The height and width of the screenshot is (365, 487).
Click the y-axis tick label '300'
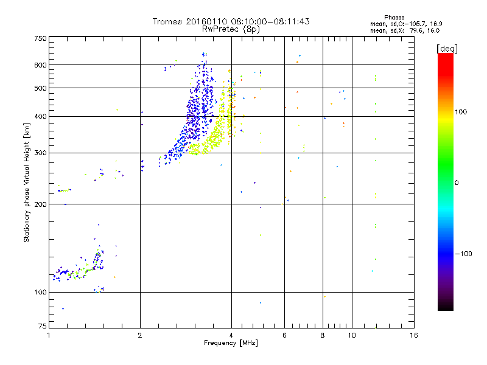click(40, 153)
